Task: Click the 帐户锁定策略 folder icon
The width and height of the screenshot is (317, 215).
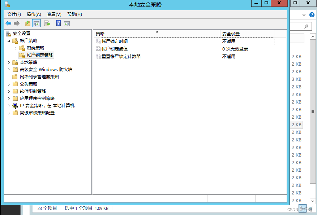Action: pyautogui.click(x=22, y=55)
